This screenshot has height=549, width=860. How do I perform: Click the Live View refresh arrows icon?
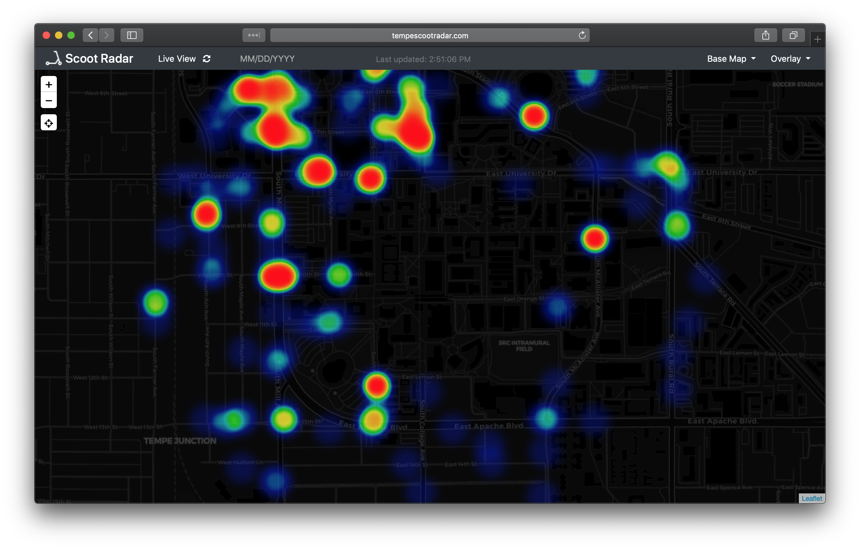click(x=207, y=59)
